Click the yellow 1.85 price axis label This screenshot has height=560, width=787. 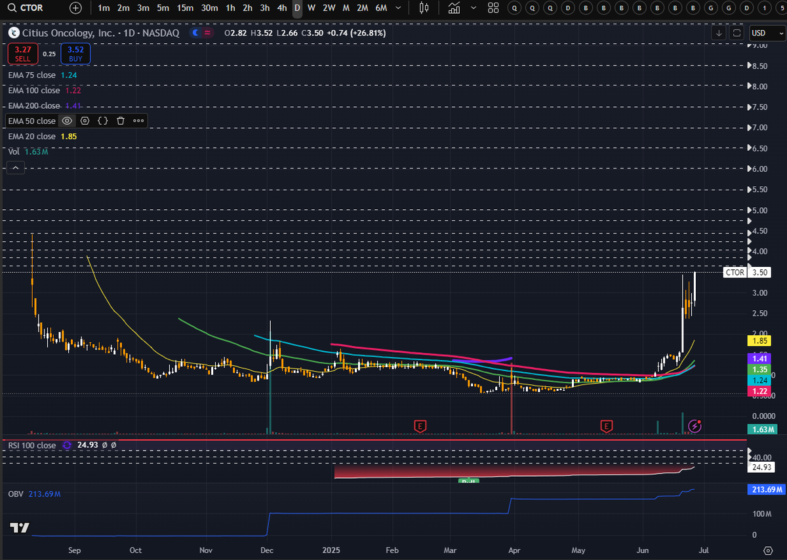tap(759, 341)
